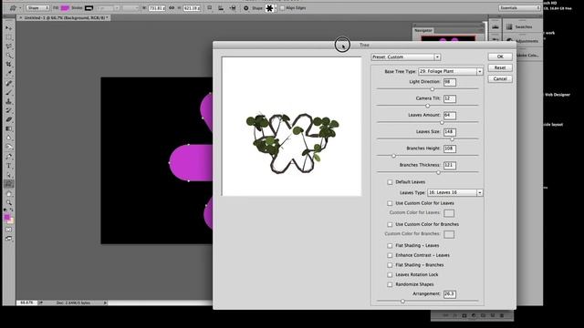
Task: Enable Use Custom Color for Leaves
Action: click(390, 203)
